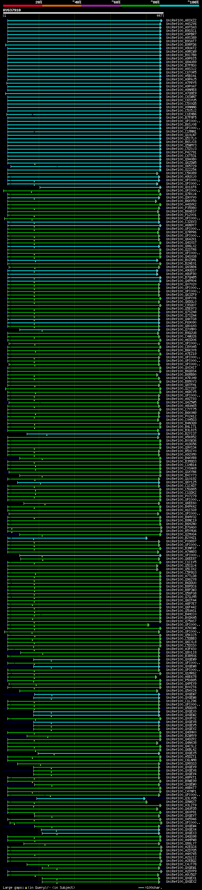202x890 pixels.
Task: Open hit UniRef100_Q07020
Action: 181,284
